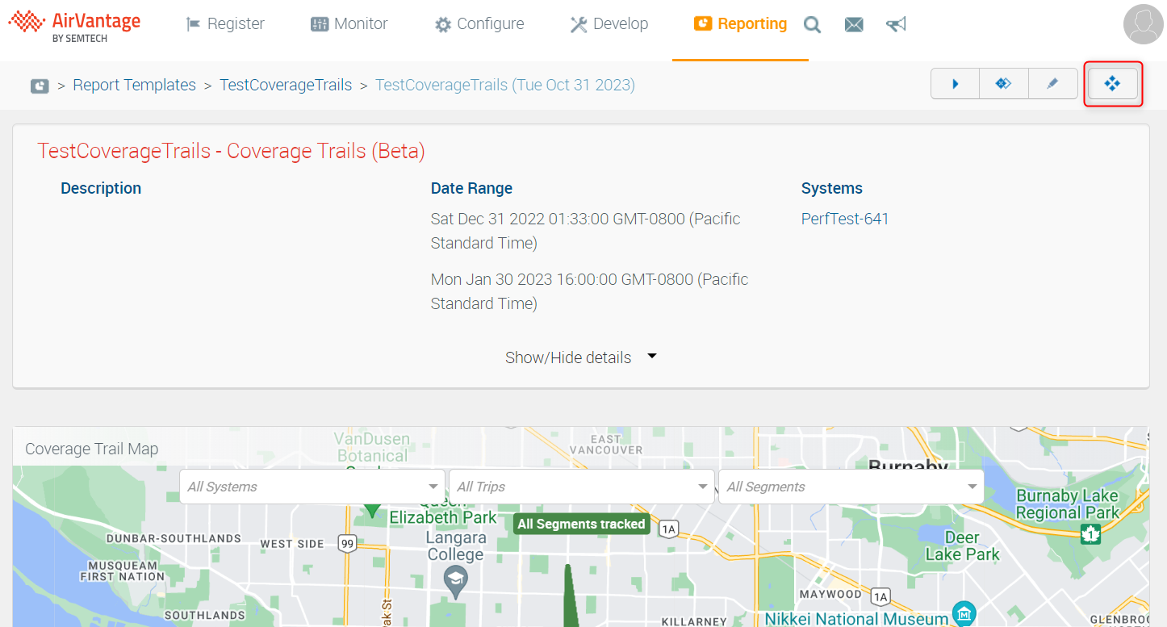The width and height of the screenshot is (1167, 627).
Task: Open the All Trips dropdown
Action: click(581, 487)
